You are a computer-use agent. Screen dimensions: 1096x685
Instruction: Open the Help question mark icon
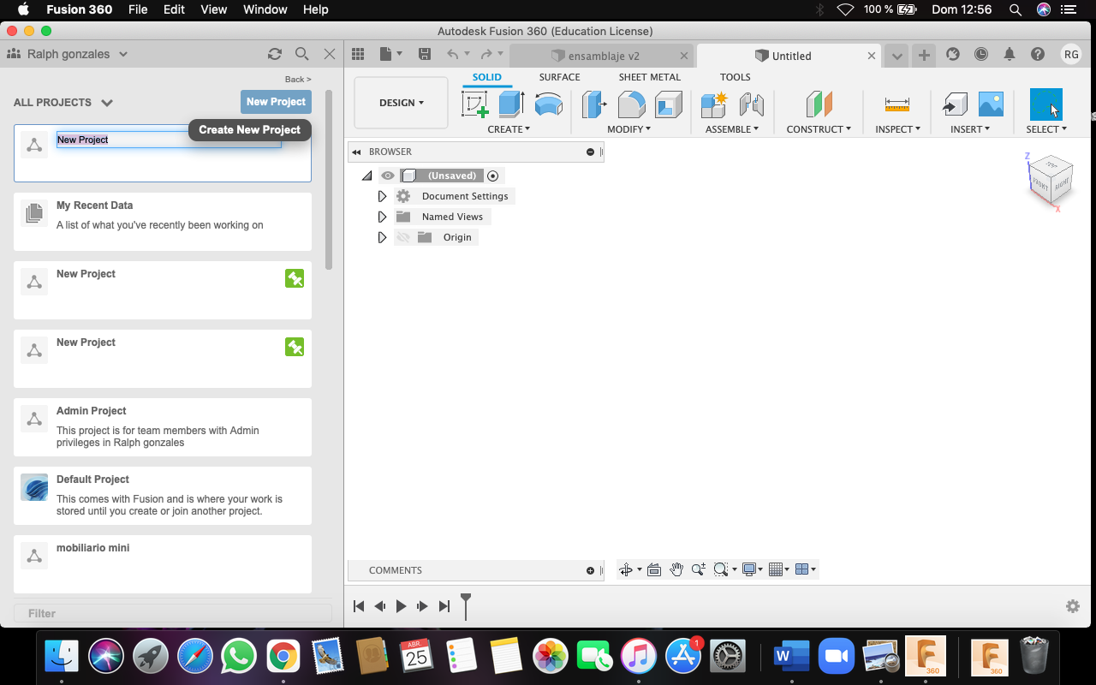tap(1038, 54)
